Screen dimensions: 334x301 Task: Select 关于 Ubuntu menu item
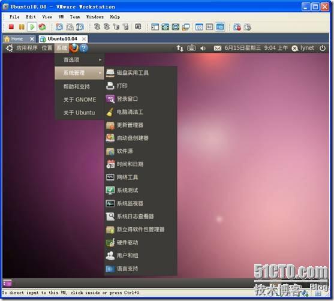pyautogui.click(x=79, y=113)
